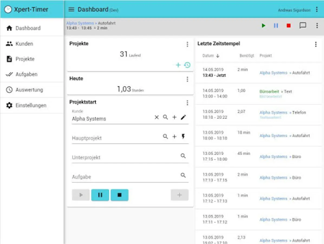324x244 pixels.
Task: Pause timer with the teal pause button
Action: point(100,195)
